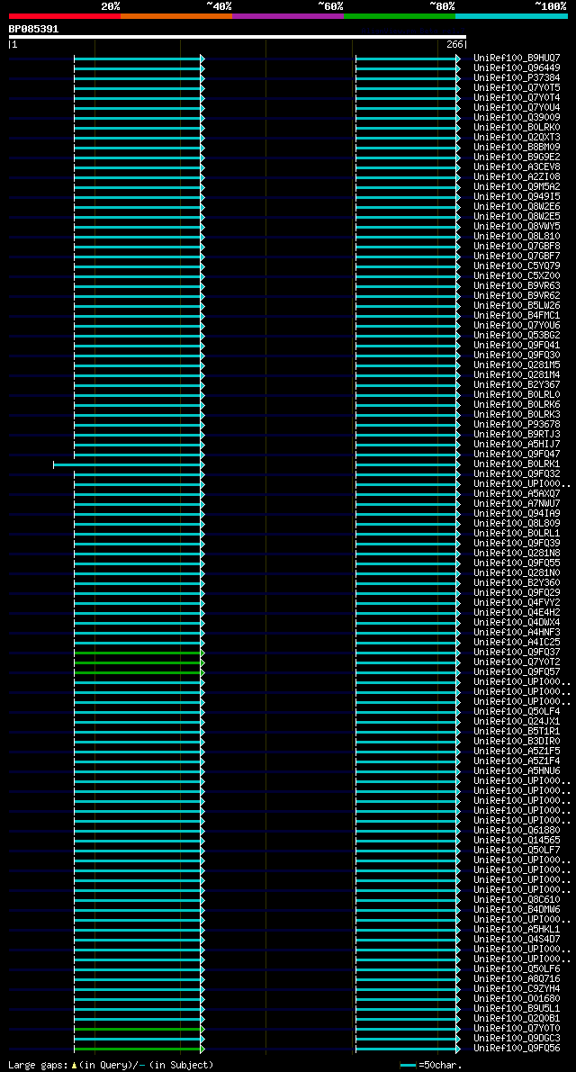The image size is (576, 1072).
Task: Select the UniRef100_A4HNF3 label
Action: tap(517, 633)
